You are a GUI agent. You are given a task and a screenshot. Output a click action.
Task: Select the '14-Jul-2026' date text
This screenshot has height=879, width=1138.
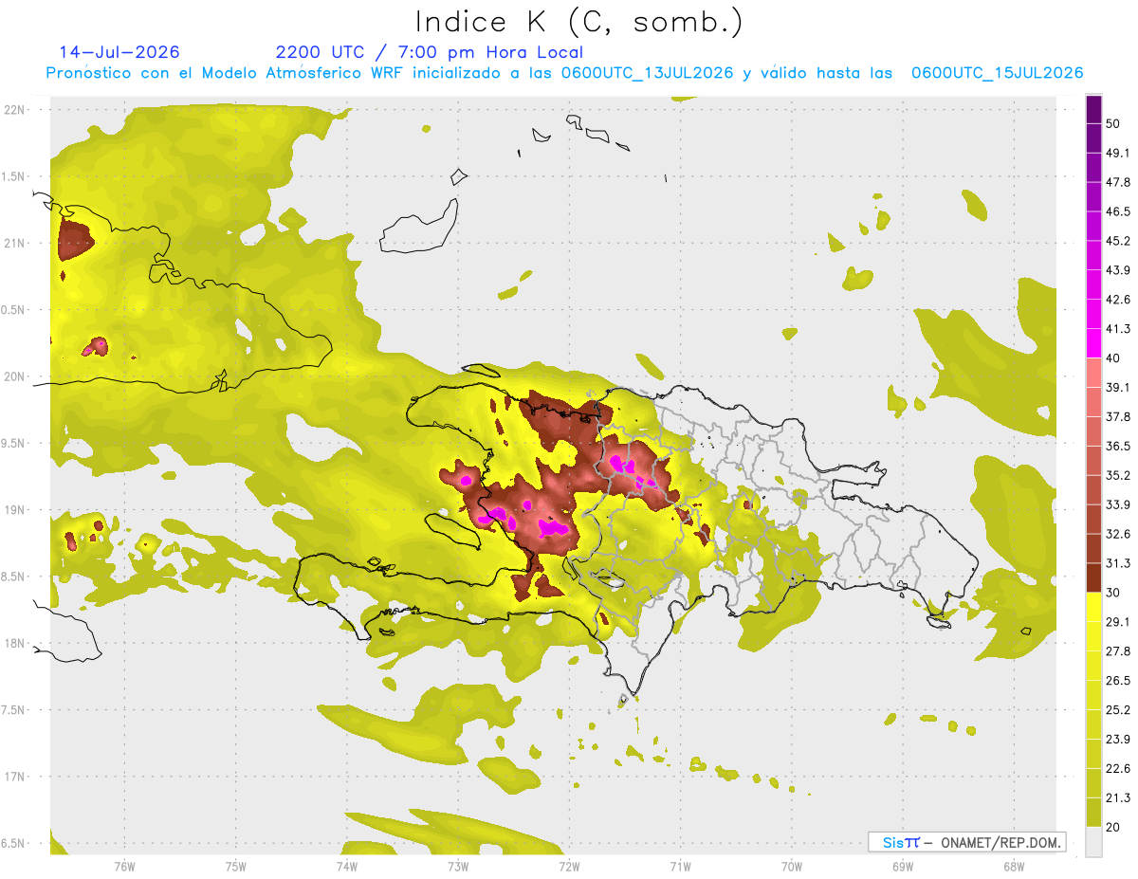tap(119, 52)
